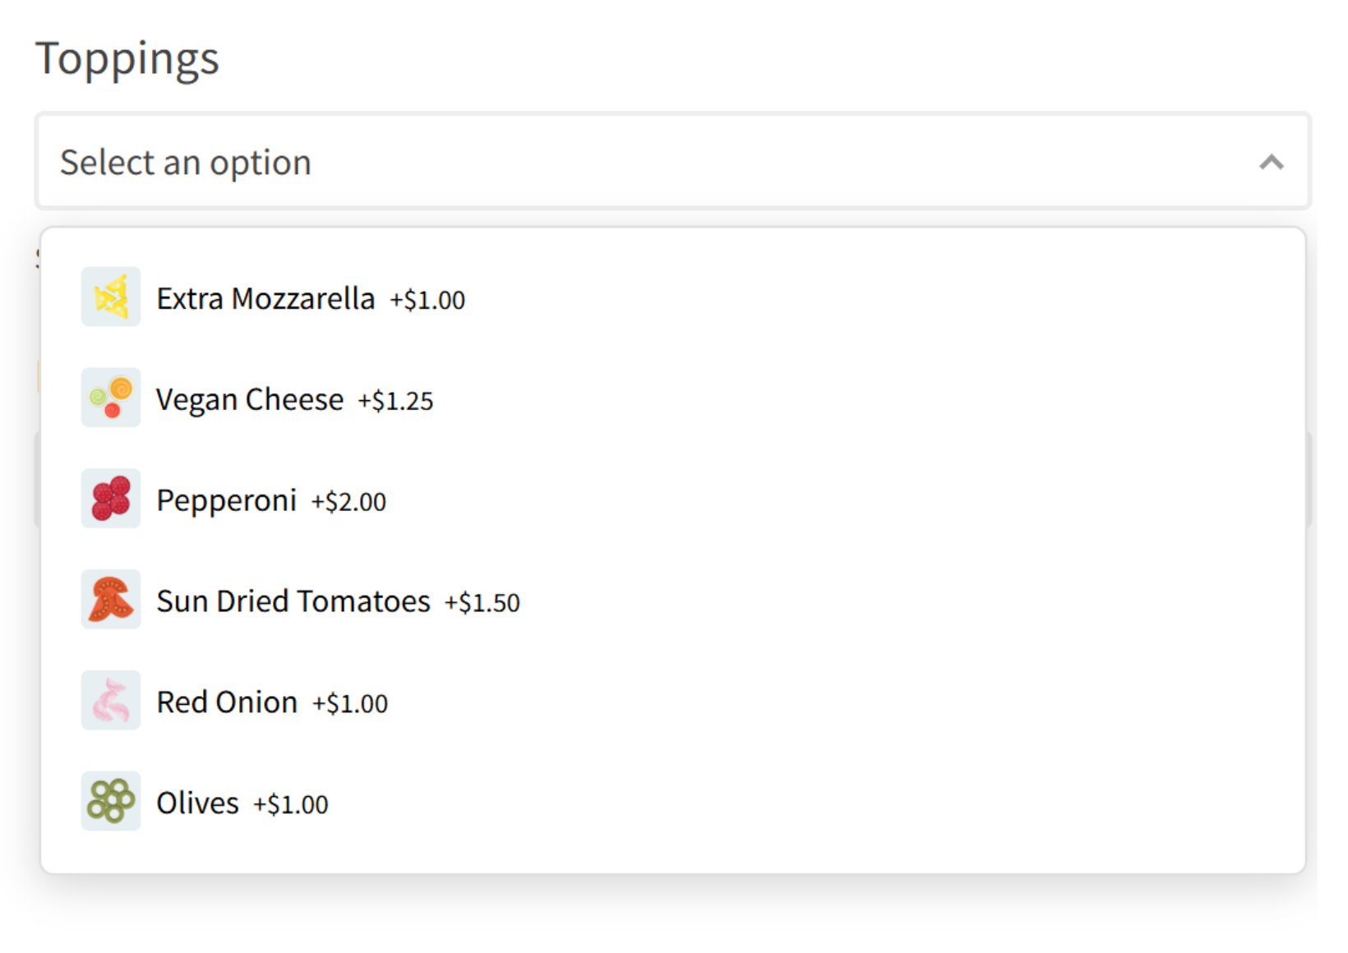
Task: Click the Toppings heading label
Action: 127,58
